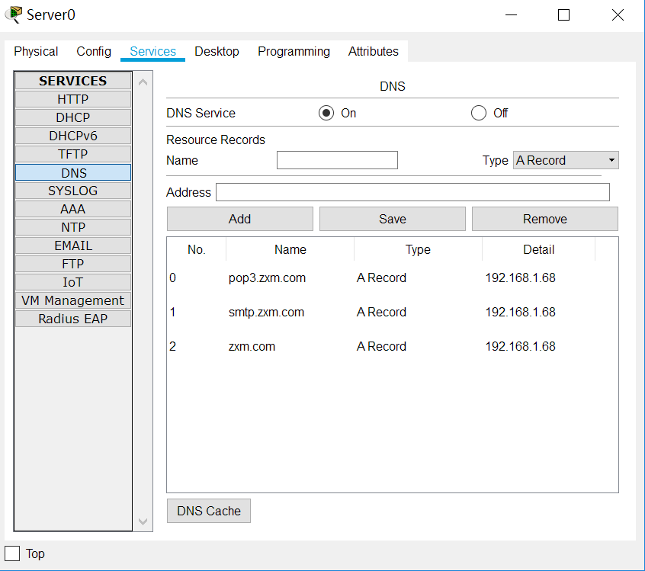Switch to the Physical tab
Image resolution: width=645 pixels, height=571 pixels.
coord(36,51)
